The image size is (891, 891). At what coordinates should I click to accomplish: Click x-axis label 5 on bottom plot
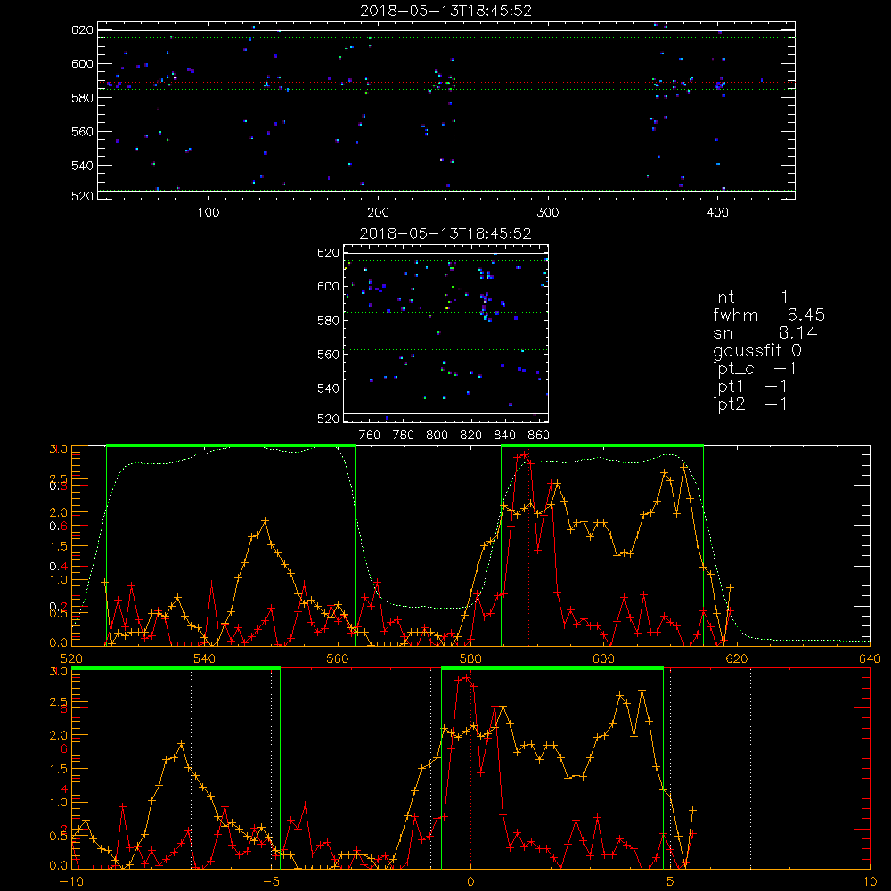[x=670, y=881]
